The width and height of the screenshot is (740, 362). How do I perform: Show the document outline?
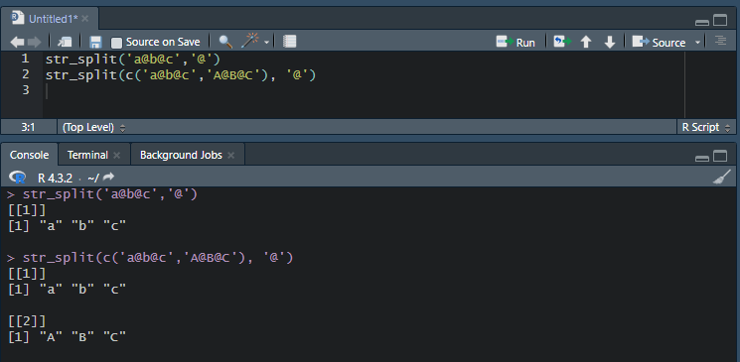pyautogui.click(x=720, y=41)
